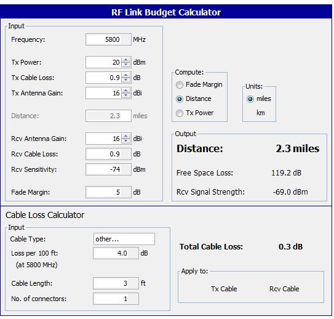Select the Tx Power compute option
This screenshot has height=319, width=334.
(180, 113)
